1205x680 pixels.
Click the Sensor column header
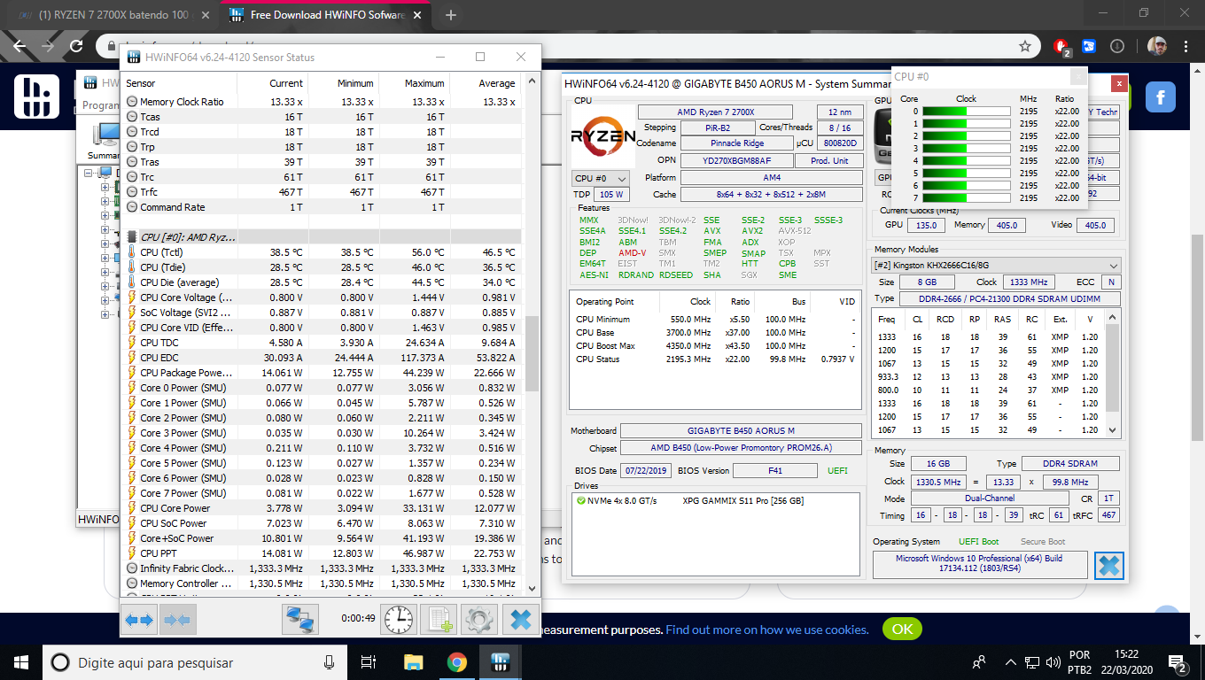[140, 83]
